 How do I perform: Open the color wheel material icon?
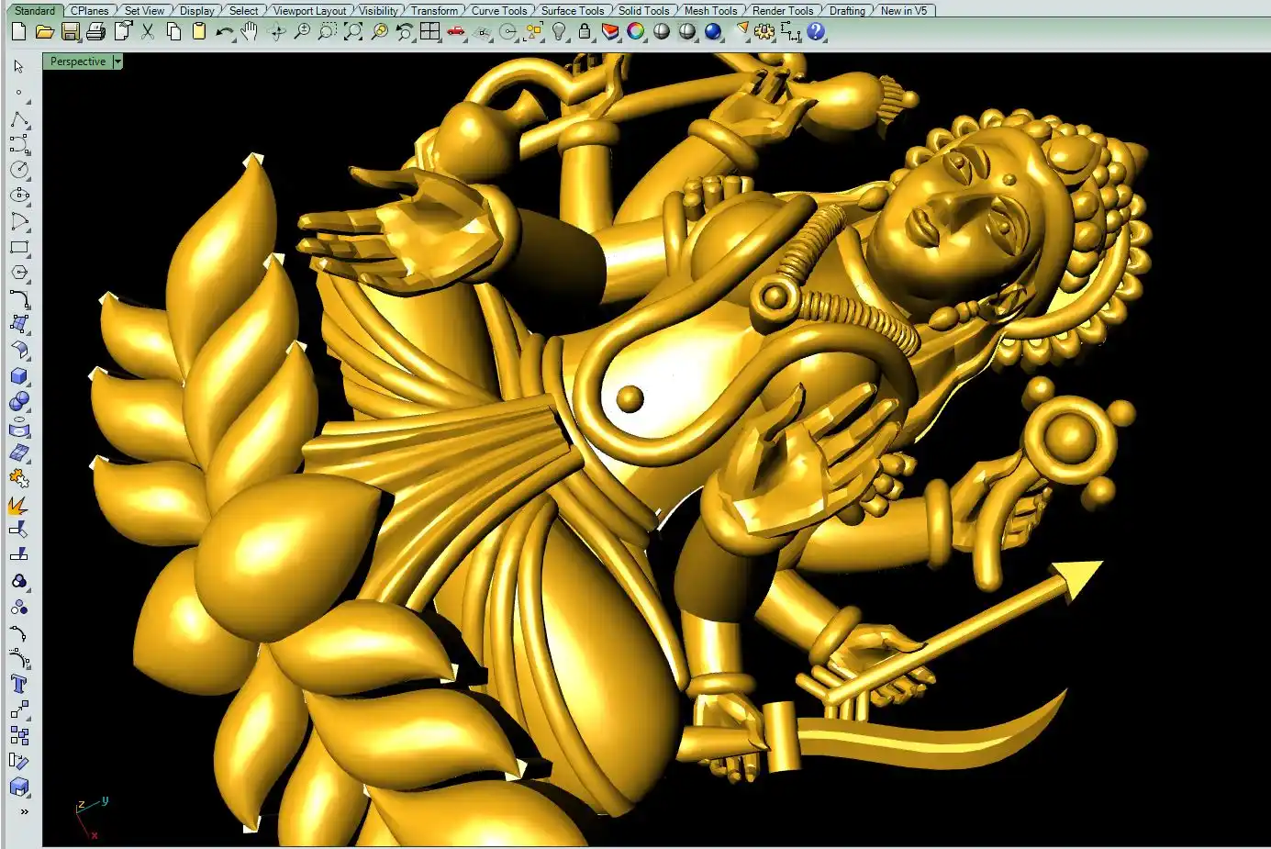[635, 32]
